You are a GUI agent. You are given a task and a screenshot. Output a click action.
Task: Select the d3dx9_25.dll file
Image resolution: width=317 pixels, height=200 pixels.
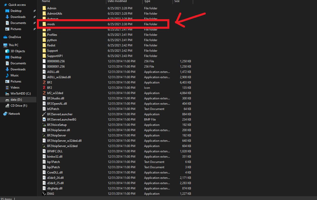[55, 183]
